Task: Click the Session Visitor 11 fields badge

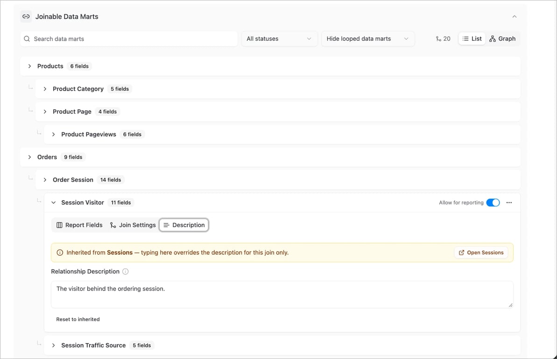Action: (x=121, y=202)
